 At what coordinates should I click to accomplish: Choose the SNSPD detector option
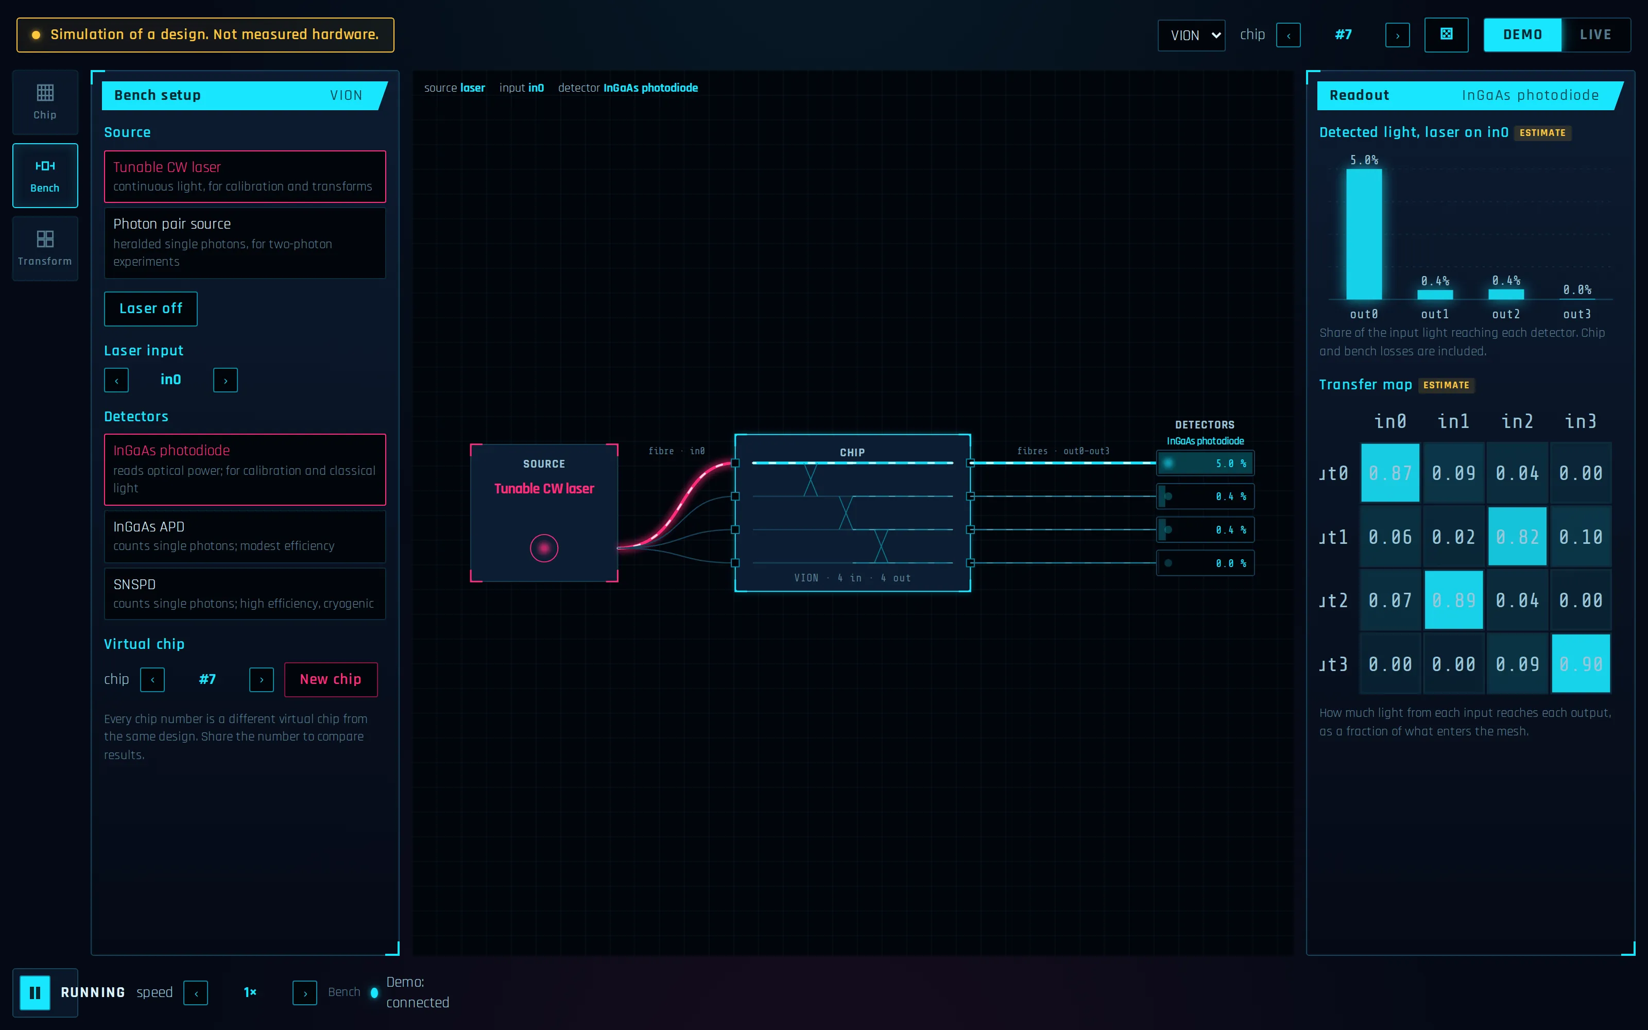click(x=245, y=594)
